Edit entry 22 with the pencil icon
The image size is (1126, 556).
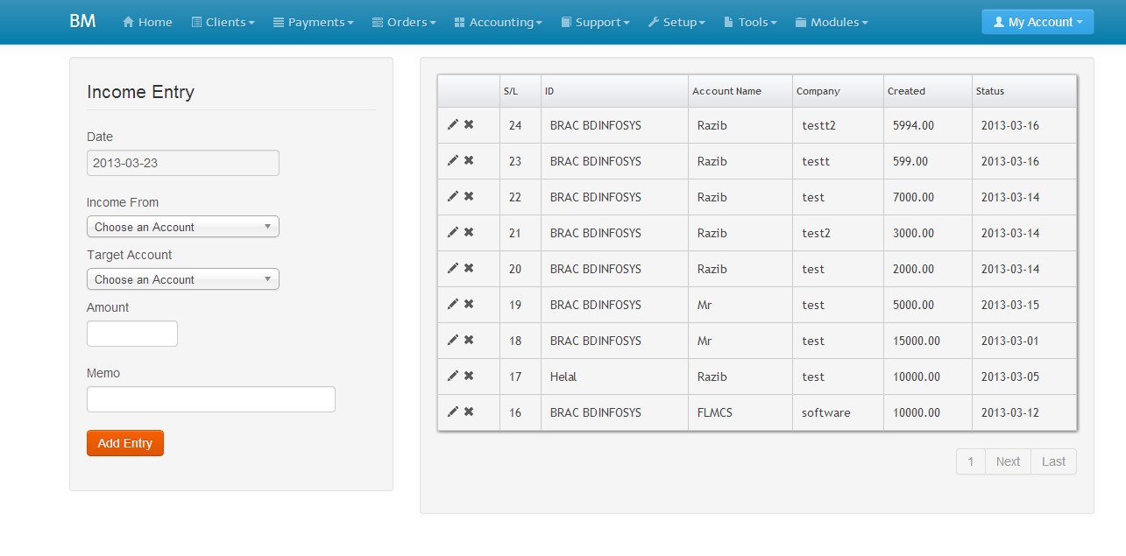click(452, 196)
